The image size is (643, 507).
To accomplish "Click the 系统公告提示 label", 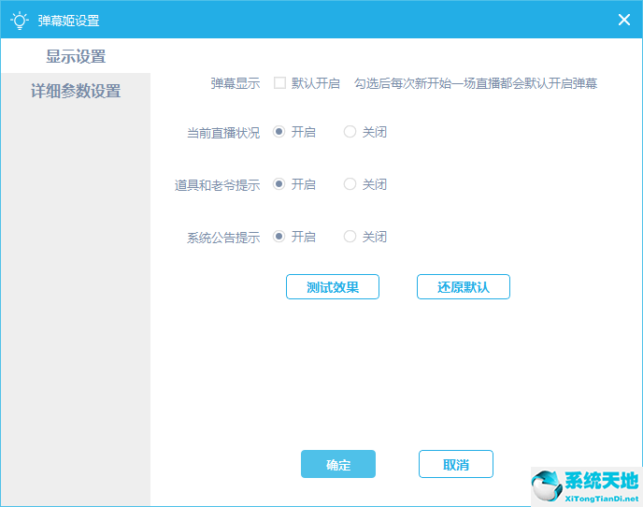I will (x=223, y=238).
